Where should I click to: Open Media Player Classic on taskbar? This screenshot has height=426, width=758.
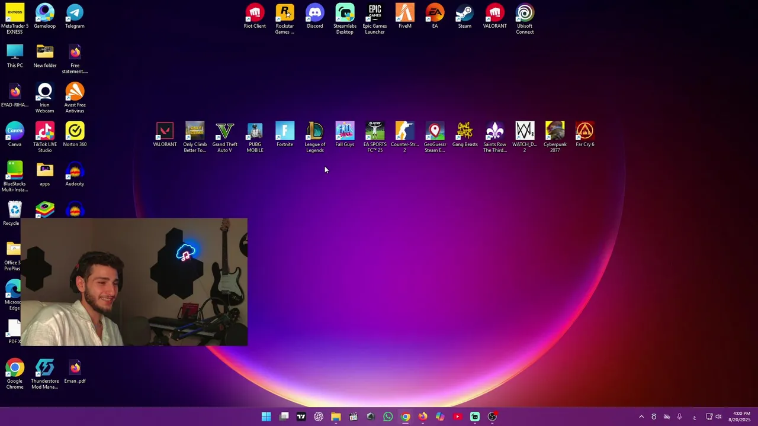coord(354,417)
